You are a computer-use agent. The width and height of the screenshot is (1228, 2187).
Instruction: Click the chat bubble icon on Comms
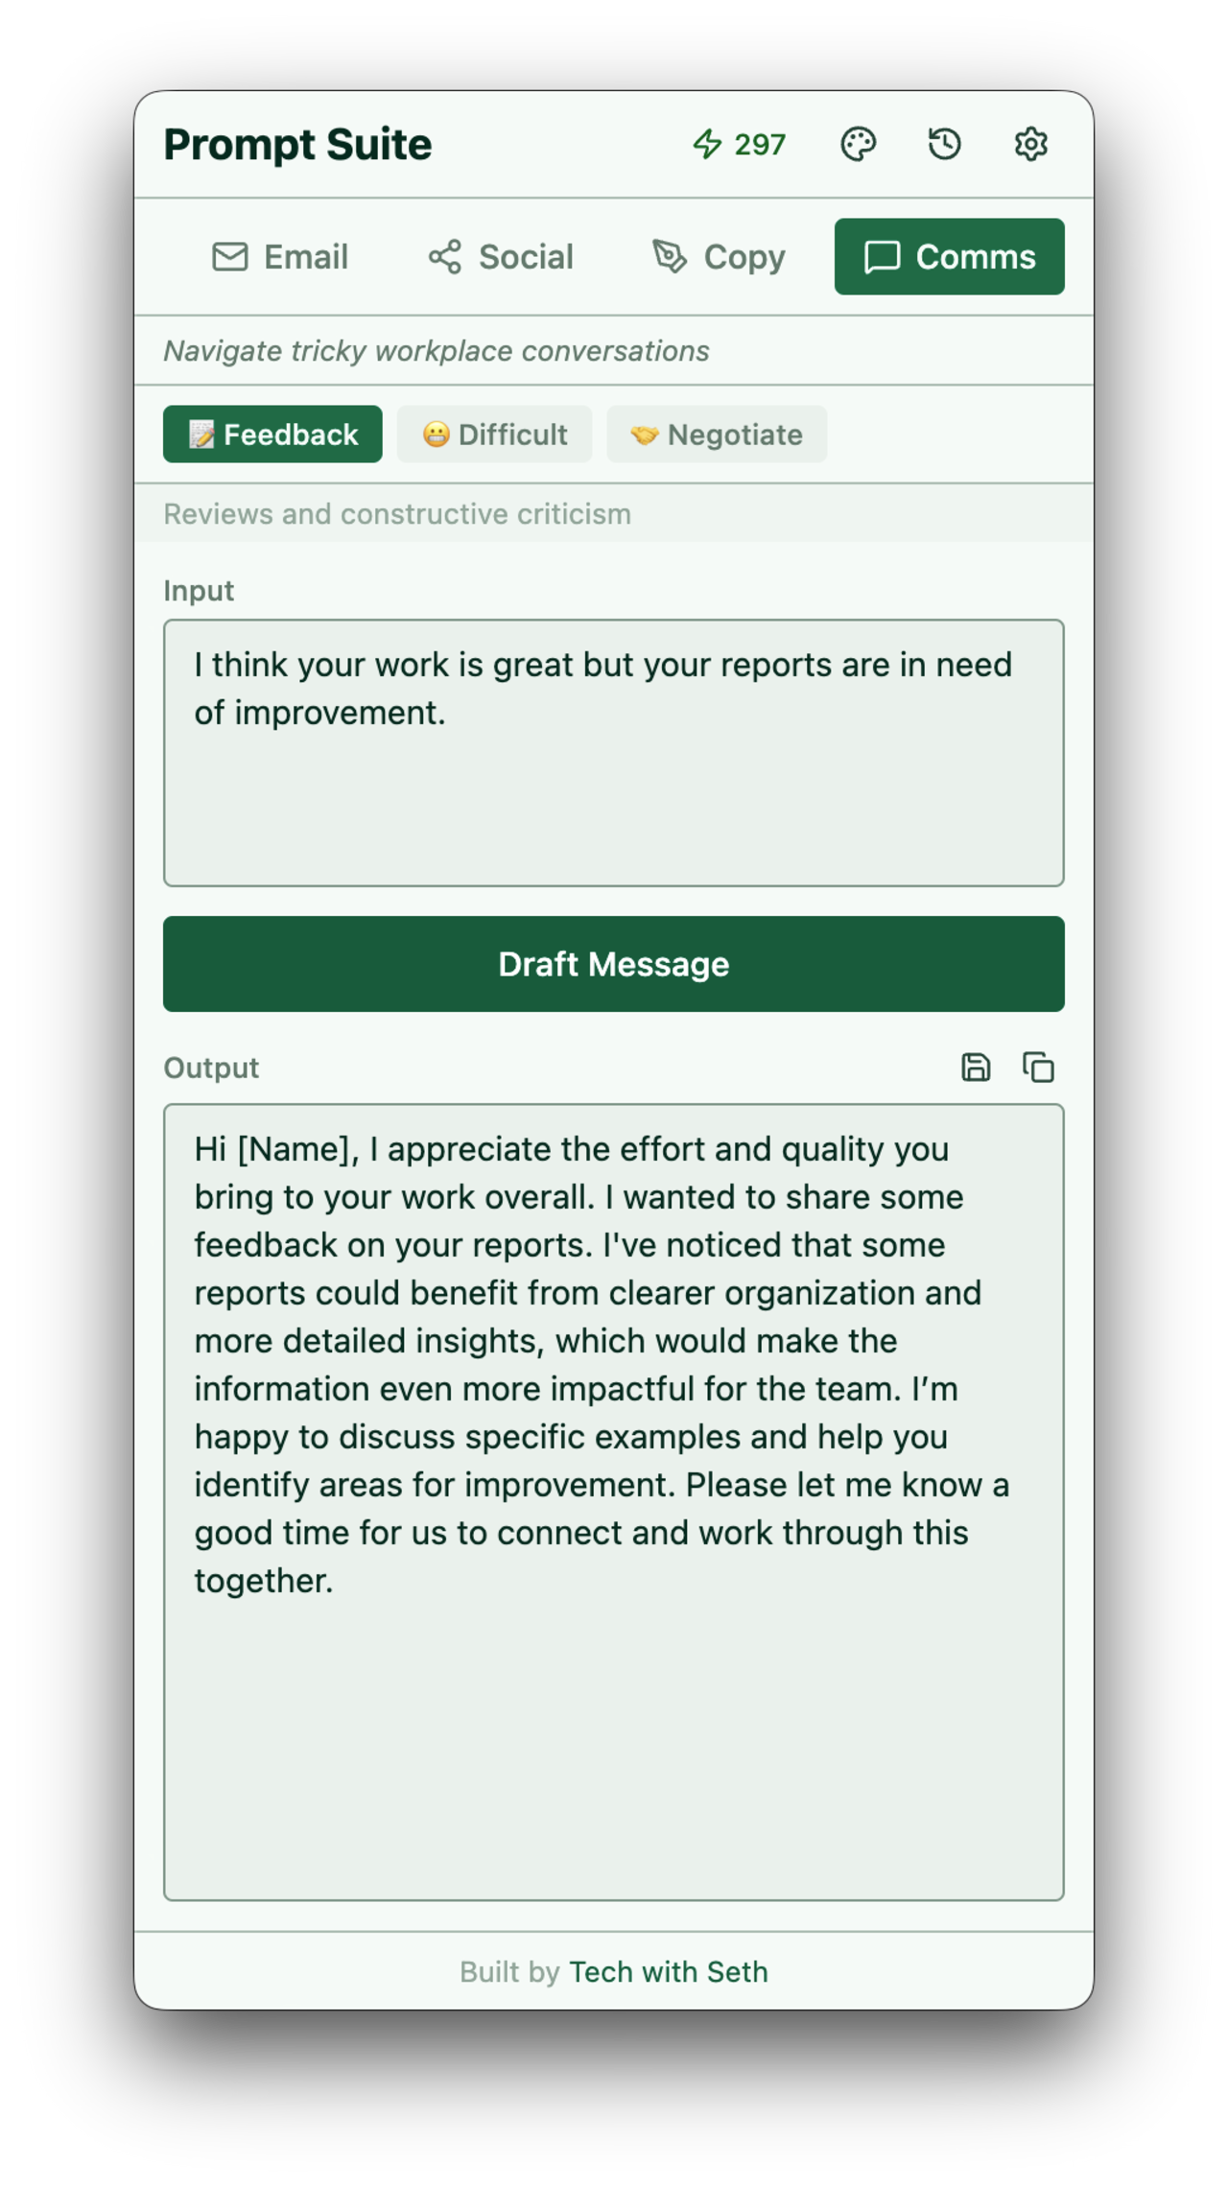coord(882,256)
